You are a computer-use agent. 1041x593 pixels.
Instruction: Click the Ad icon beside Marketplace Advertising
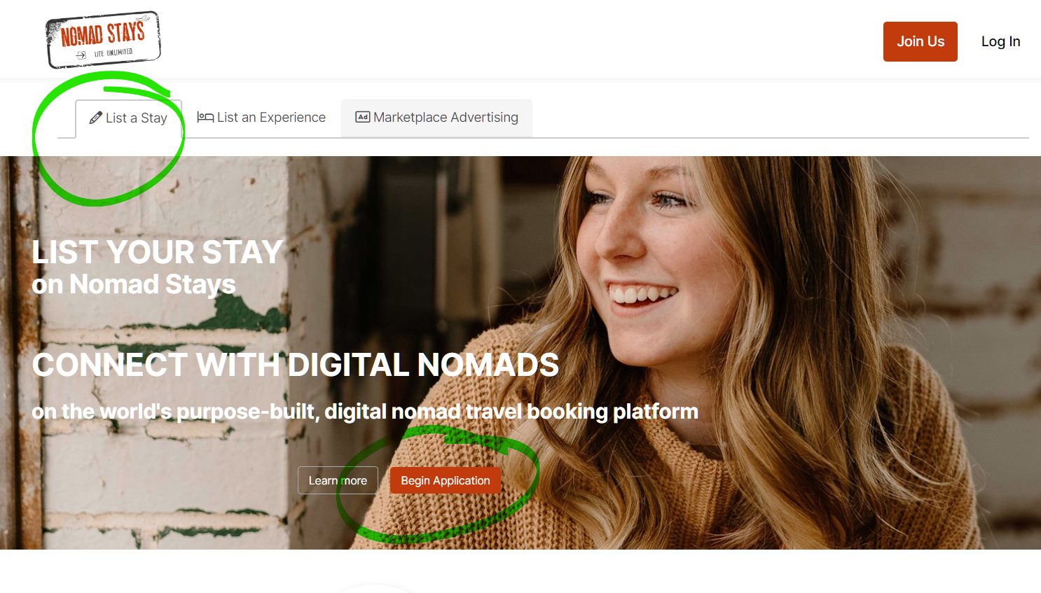point(363,117)
